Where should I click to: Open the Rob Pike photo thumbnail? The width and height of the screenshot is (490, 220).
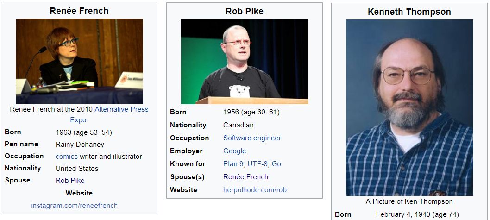[x=245, y=62]
